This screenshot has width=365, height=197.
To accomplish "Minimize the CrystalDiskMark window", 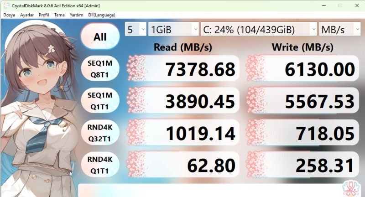I will pyautogui.click(x=324, y=5).
